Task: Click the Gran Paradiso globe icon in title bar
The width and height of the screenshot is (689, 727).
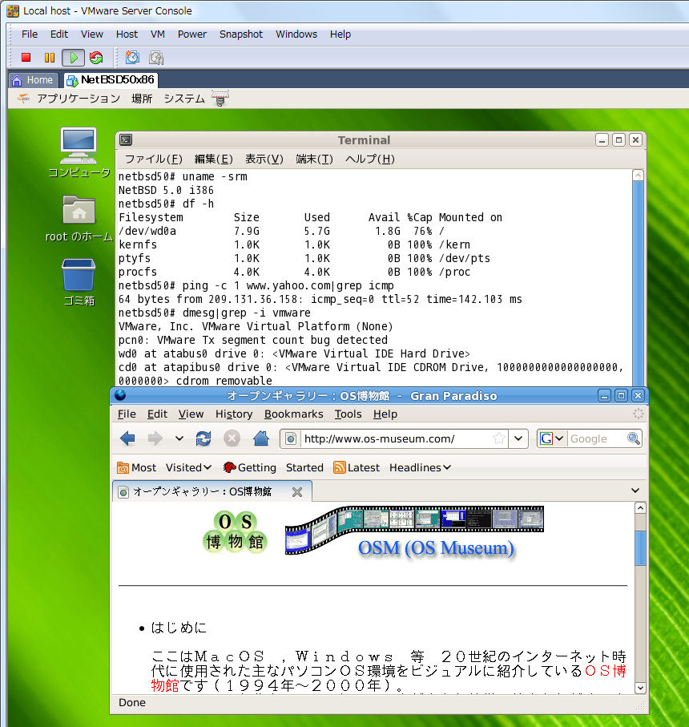Action: [120, 395]
